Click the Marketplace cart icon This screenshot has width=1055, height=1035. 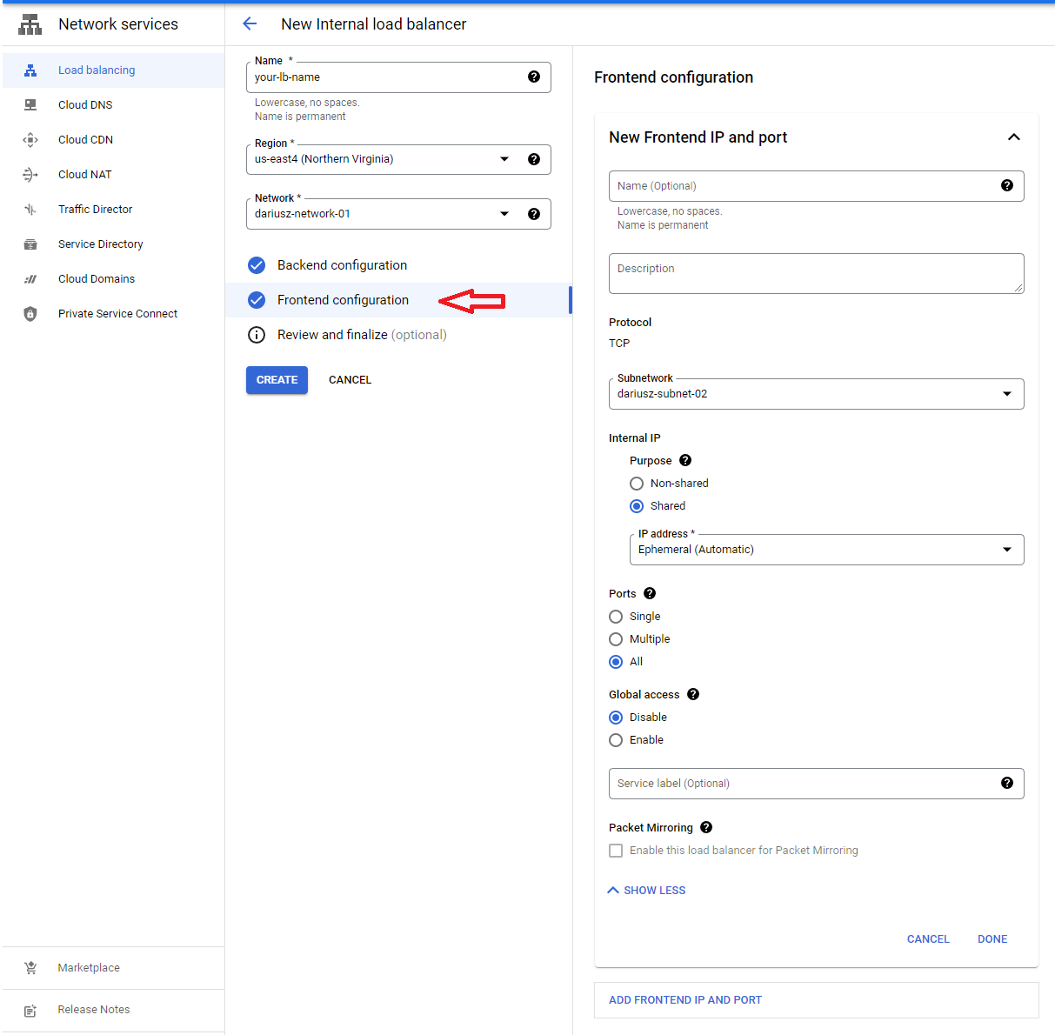[30, 968]
